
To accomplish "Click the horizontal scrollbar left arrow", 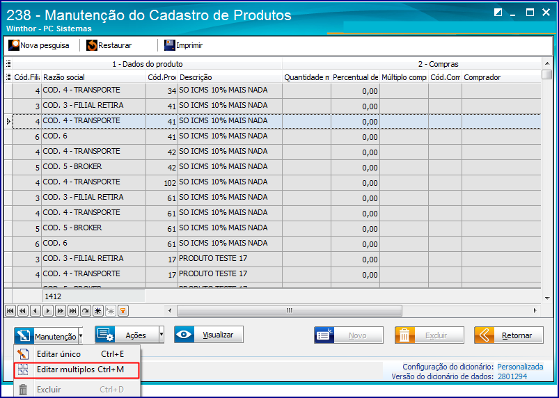I will click(170, 311).
